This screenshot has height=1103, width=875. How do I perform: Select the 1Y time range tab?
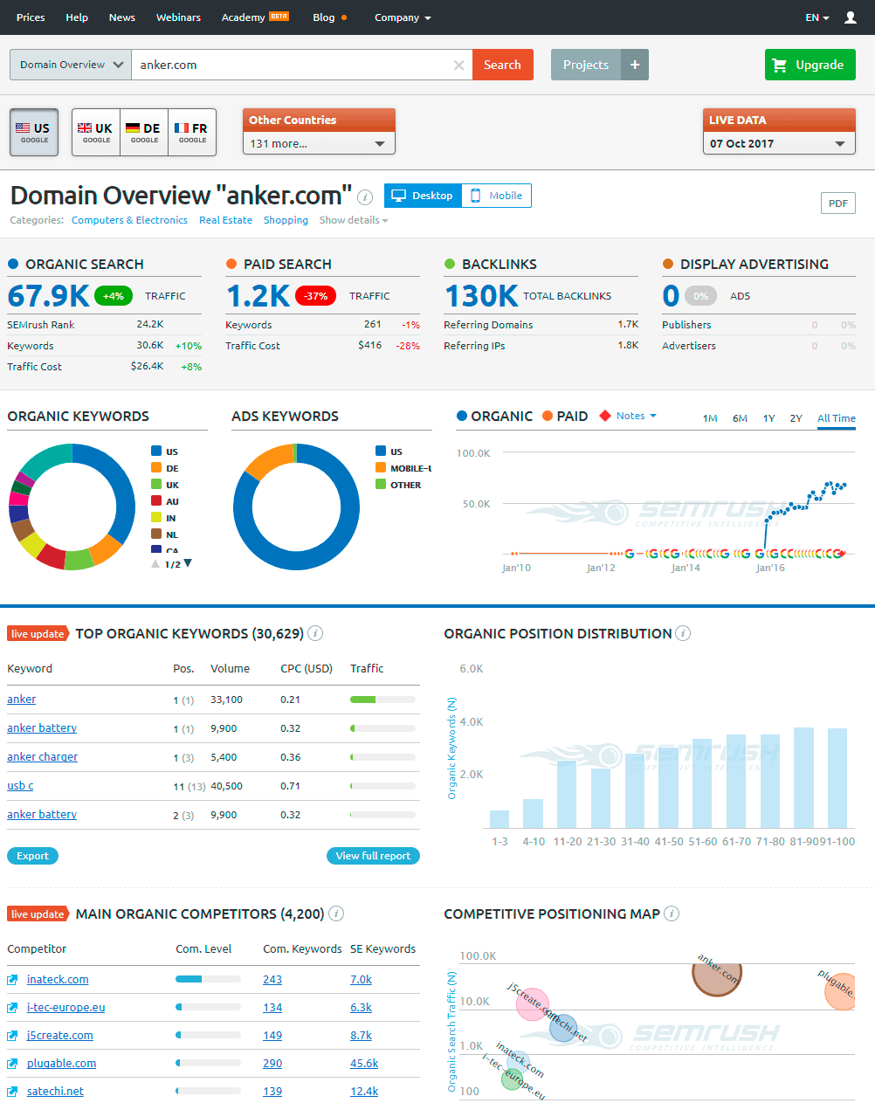point(768,418)
